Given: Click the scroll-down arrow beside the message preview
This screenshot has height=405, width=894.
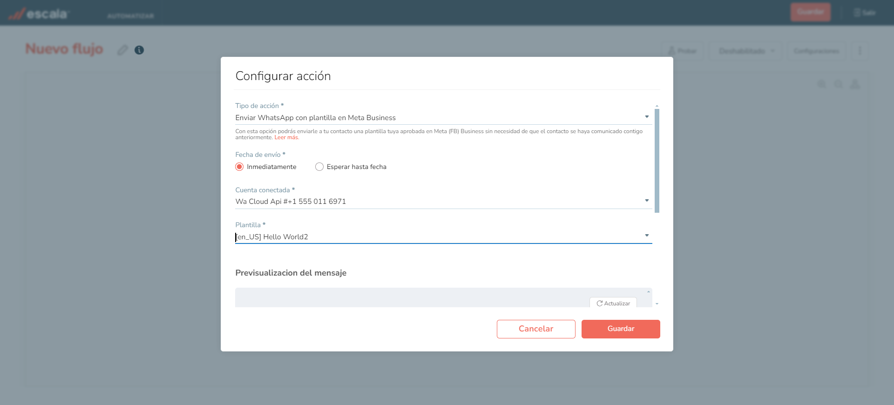Looking at the screenshot, I should (x=657, y=304).
